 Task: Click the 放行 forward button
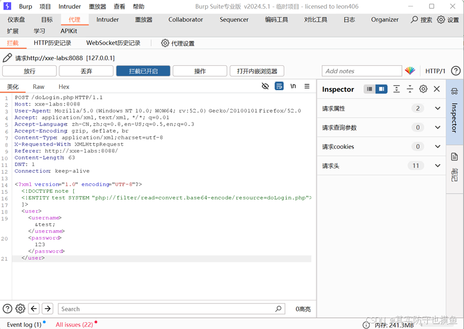coord(29,71)
